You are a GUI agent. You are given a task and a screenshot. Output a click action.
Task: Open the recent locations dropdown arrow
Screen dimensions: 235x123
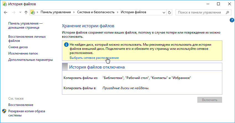click(20, 12)
